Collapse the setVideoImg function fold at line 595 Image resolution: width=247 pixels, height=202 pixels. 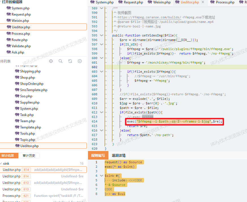(102, 35)
